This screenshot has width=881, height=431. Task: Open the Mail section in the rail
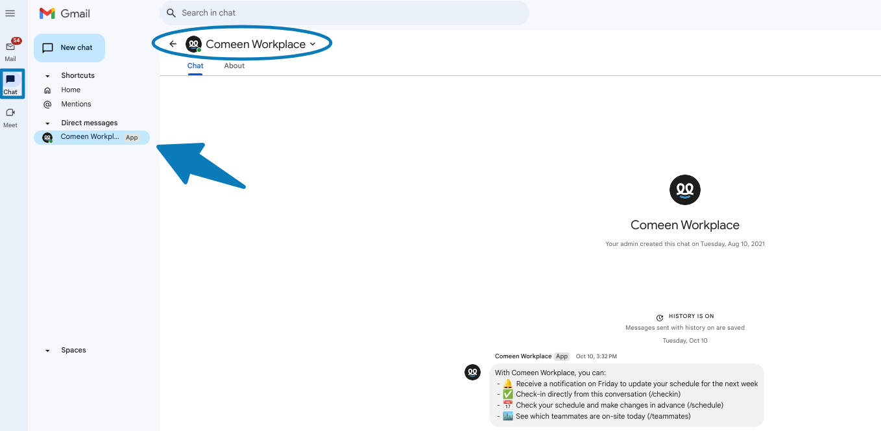tap(10, 50)
